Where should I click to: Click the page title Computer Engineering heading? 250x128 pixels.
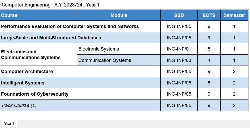click(x=51, y=5)
